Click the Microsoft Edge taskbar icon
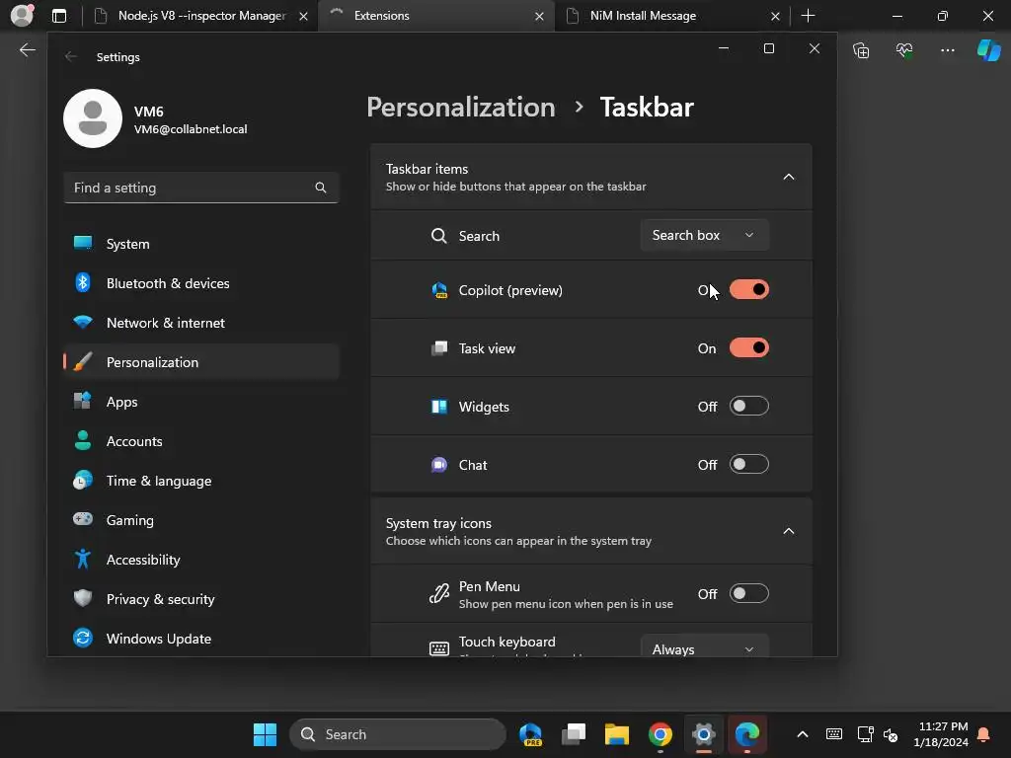Screen dimensions: 1011x758 pyautogui.click(x=746, y=734)
